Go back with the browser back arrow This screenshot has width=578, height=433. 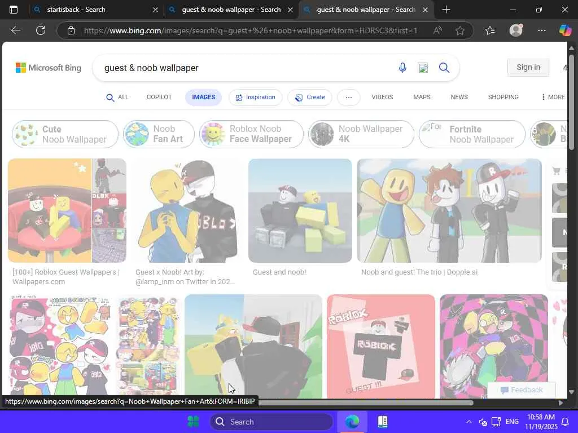(15, 30)
